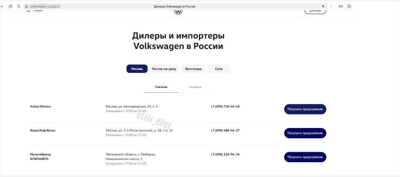This screenshot has height=177, width=400.
Task: Click the Volkswagen logo
Action: tap(178, 11)
